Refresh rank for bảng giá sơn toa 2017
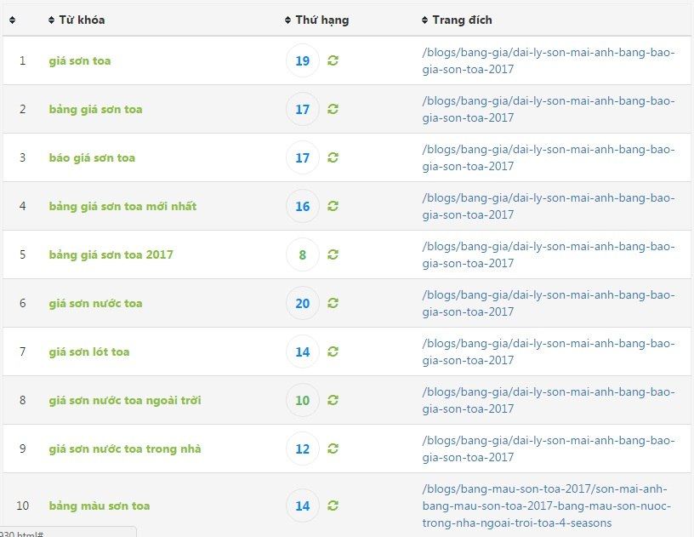Screen dimensions: 694x537 point(333,254)
